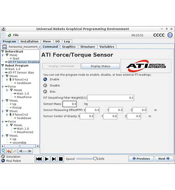The height and width of the screenshot is (190, 175).
Task: Click the Universal Robots logo icon
Action: pos(3,35)
